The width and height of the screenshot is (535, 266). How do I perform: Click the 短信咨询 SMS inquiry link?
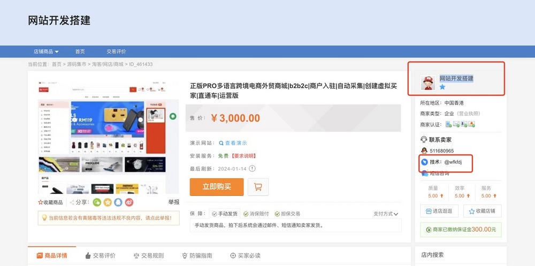tap(439, 173)
